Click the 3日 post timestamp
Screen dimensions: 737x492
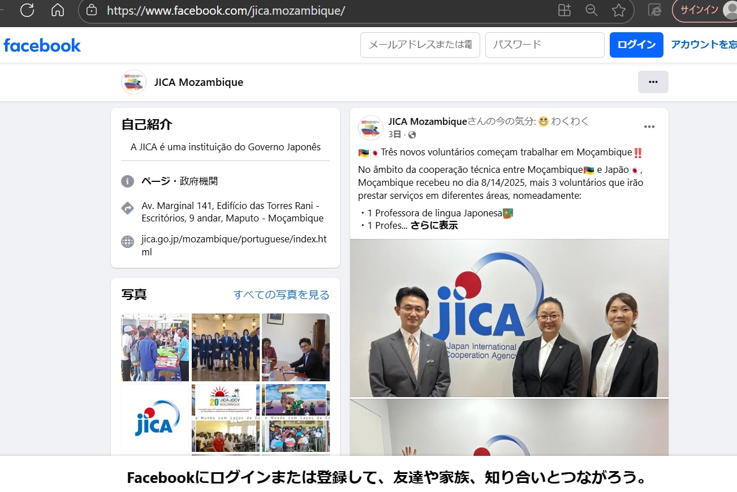point(395,134)
